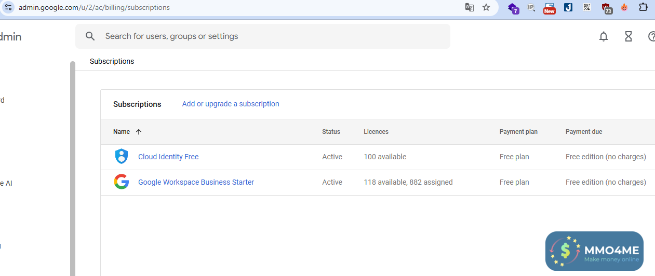655x276 pixels.
Task: Open the tasks hourglass icon
Action: click(629, 36)
